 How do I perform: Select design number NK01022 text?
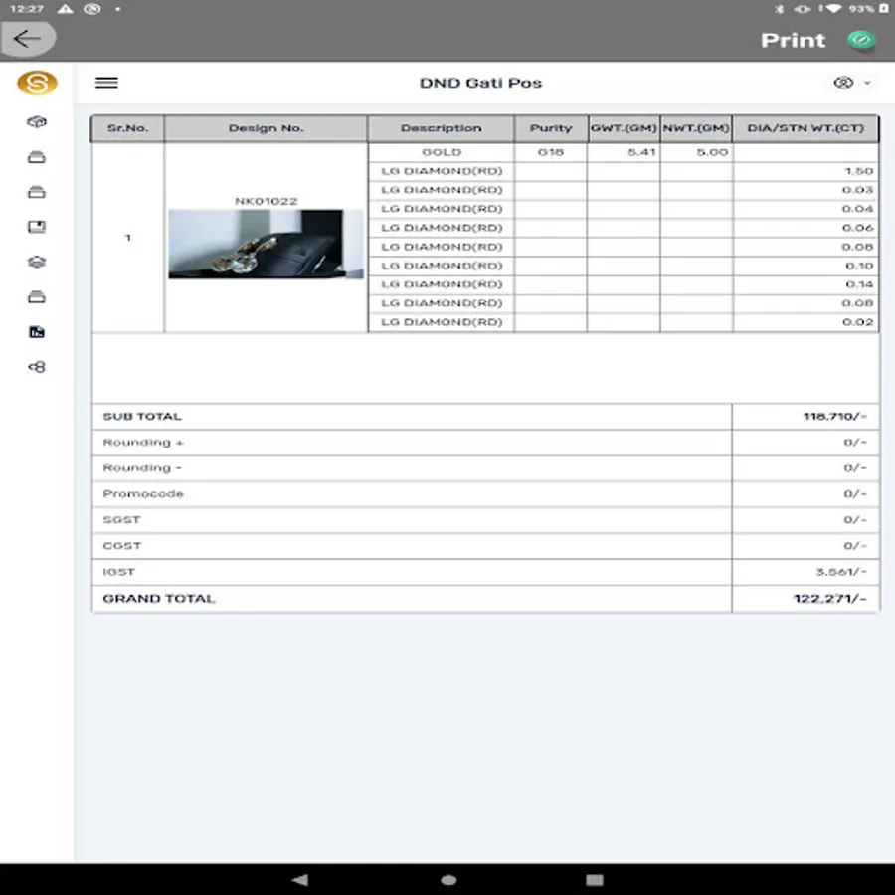click(x=266, y=201)
